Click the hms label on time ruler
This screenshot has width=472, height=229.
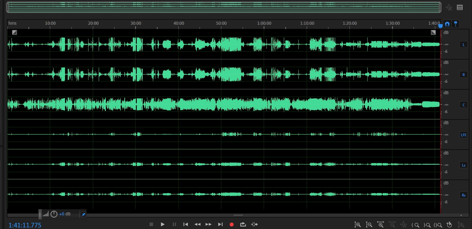tap(12, 23)
